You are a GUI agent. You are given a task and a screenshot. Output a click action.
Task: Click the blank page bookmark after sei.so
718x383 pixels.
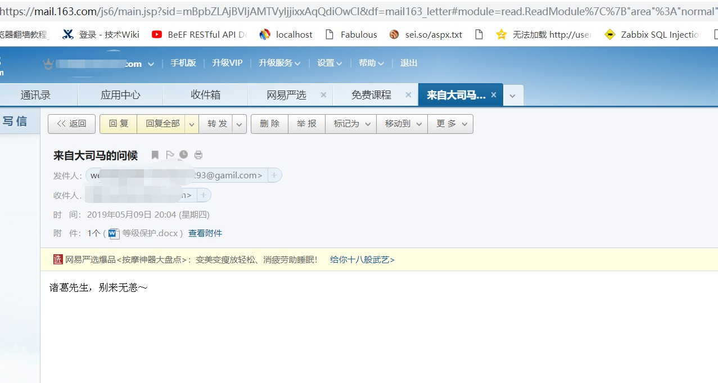pyautogui.click(x=479, y=35)
